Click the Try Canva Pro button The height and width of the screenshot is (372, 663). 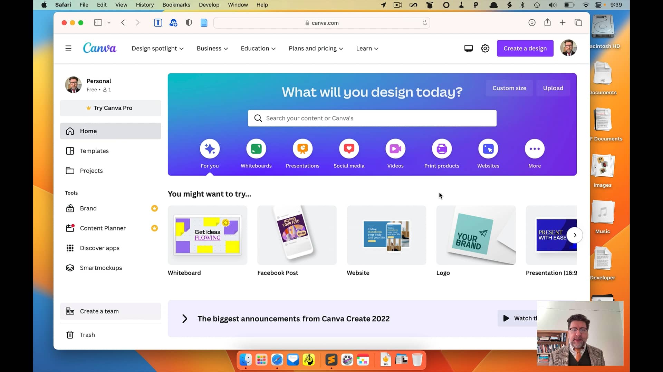[x=110, y=108]
